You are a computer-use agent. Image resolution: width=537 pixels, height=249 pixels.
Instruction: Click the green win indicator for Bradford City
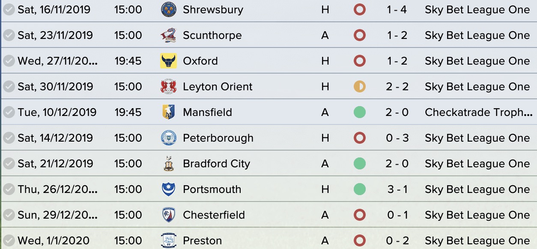[360, 163]
